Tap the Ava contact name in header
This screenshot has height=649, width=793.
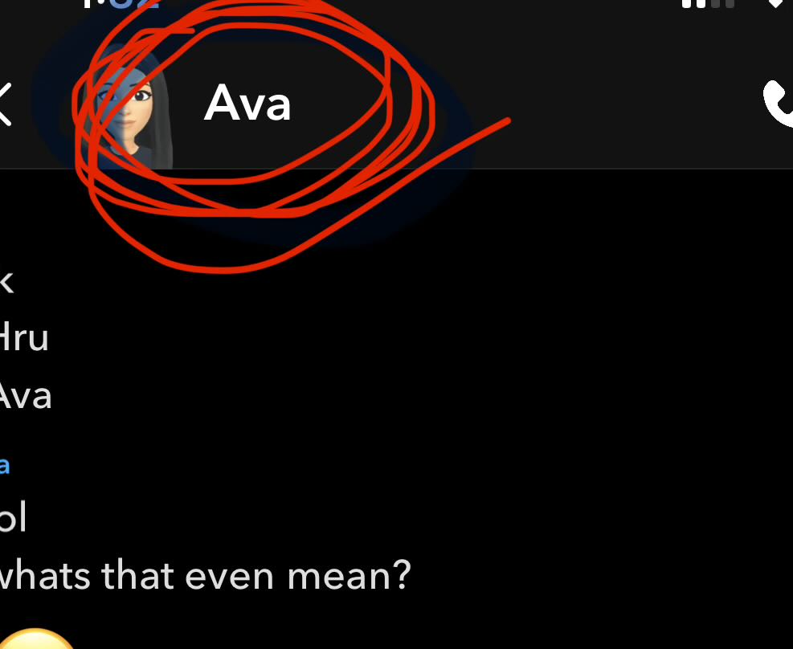pyautogui.click(x=247, y=103)
